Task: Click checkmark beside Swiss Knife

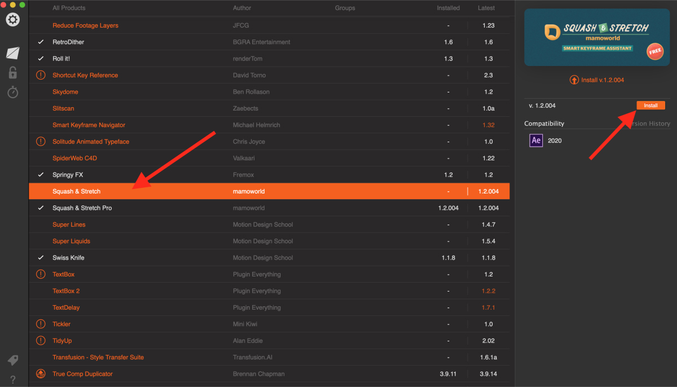Action: point(41,258)
